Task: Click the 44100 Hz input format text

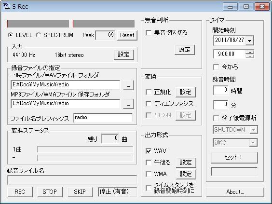Action: pos(24,55)
